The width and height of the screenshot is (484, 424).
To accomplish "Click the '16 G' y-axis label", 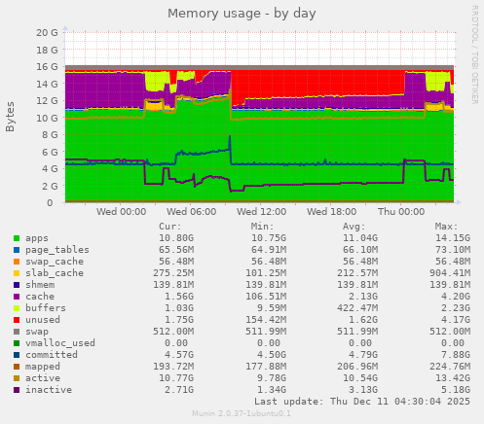I will pyautogui.click(x=47, y=67).
